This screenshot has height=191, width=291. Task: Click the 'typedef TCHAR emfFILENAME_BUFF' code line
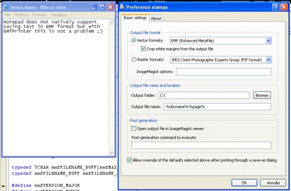point(64,167)
